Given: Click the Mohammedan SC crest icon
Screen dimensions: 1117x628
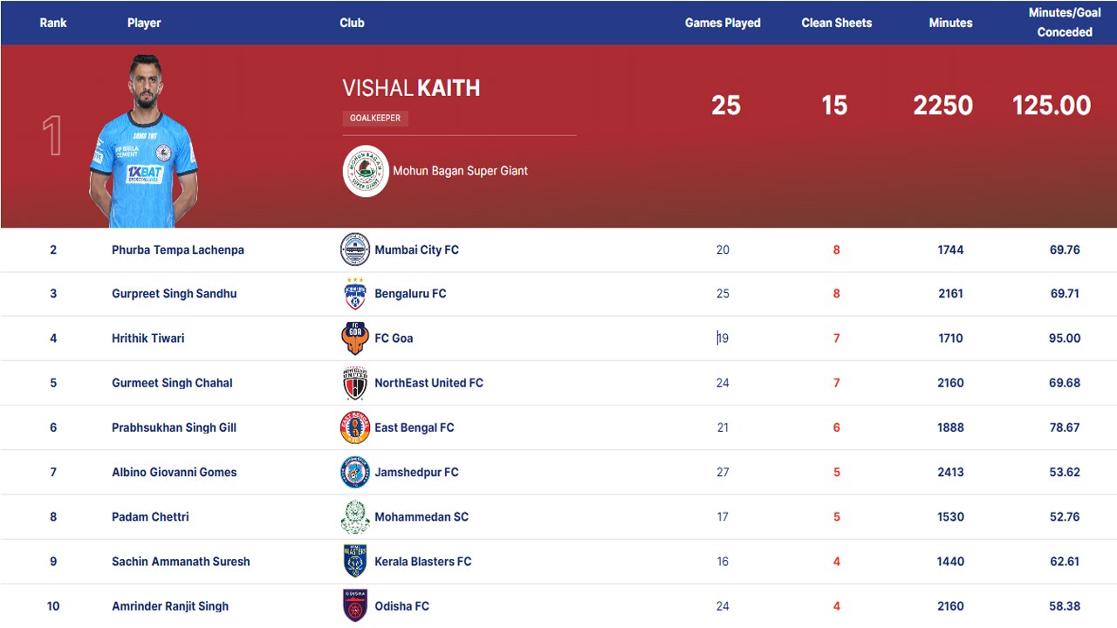Looking at the screenshot, I should pyautogui.click(x=355, y=517).
